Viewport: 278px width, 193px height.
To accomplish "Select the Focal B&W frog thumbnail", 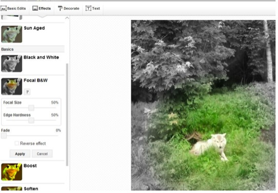I will 12,87.
